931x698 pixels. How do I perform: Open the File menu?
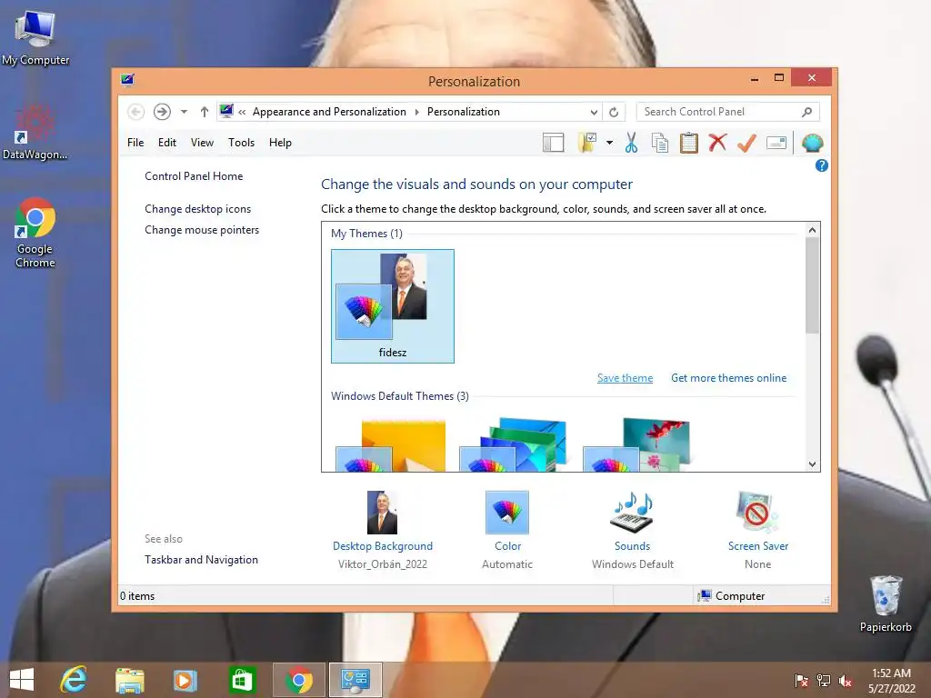pos(135,143)
